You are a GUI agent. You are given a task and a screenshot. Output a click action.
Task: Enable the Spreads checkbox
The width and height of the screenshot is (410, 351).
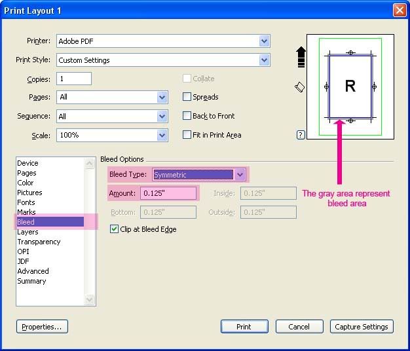187,97
